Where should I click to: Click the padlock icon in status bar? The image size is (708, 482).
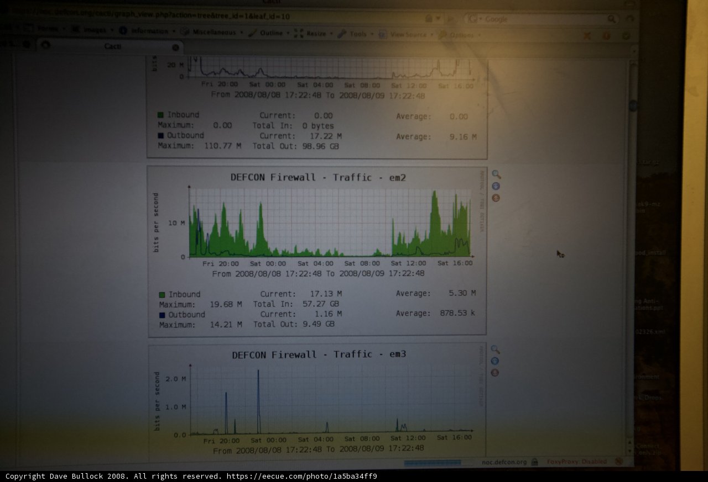534,462
